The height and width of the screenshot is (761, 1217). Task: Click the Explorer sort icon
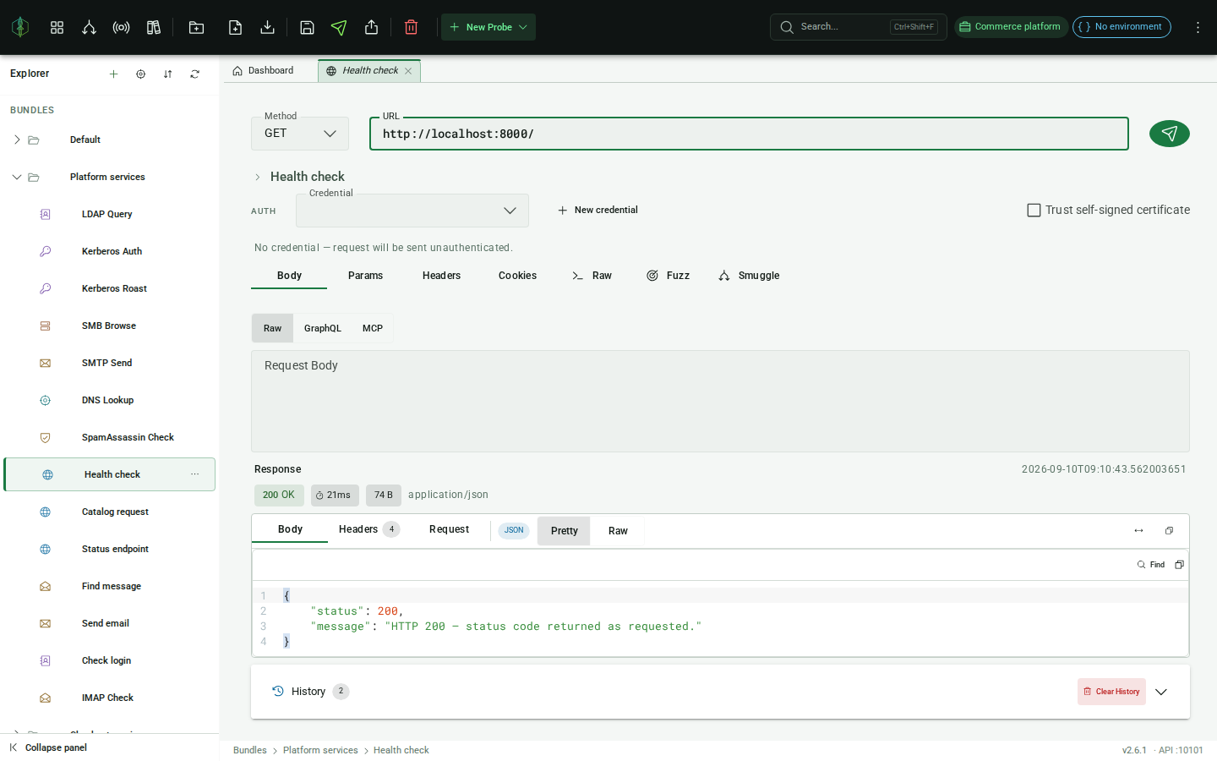(x=167, y=74)
